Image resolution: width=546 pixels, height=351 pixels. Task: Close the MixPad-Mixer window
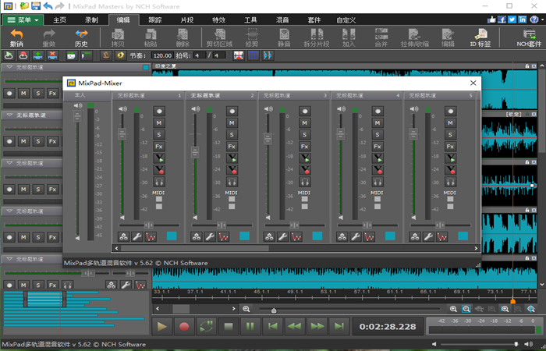click(473, 83)
